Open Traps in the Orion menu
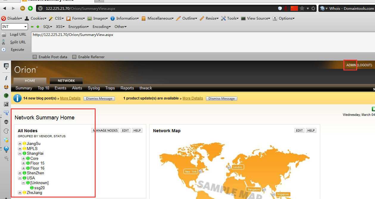Image resolution: width=375 pixels, height=199 pixels. (110, 88)
